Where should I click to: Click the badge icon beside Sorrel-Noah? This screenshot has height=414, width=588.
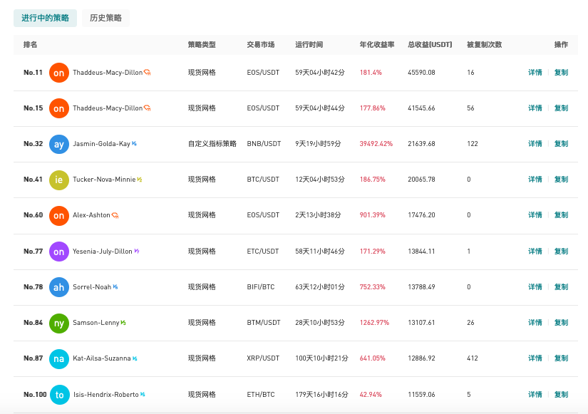click(115, 287)
